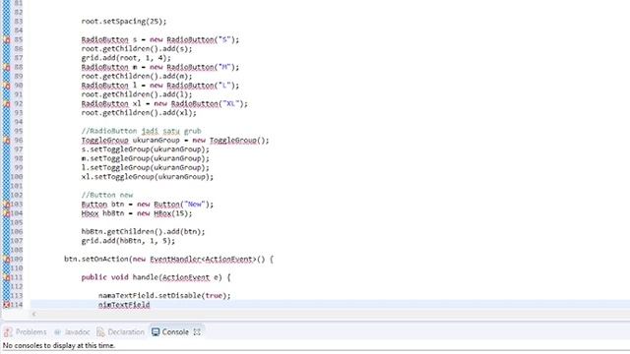Click the error marker on line 88
The width and height of the screenshot is (630, 354).
7,67
